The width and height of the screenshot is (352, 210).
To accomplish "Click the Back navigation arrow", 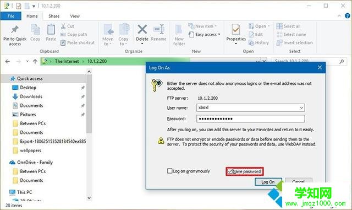I will point(8,61).
